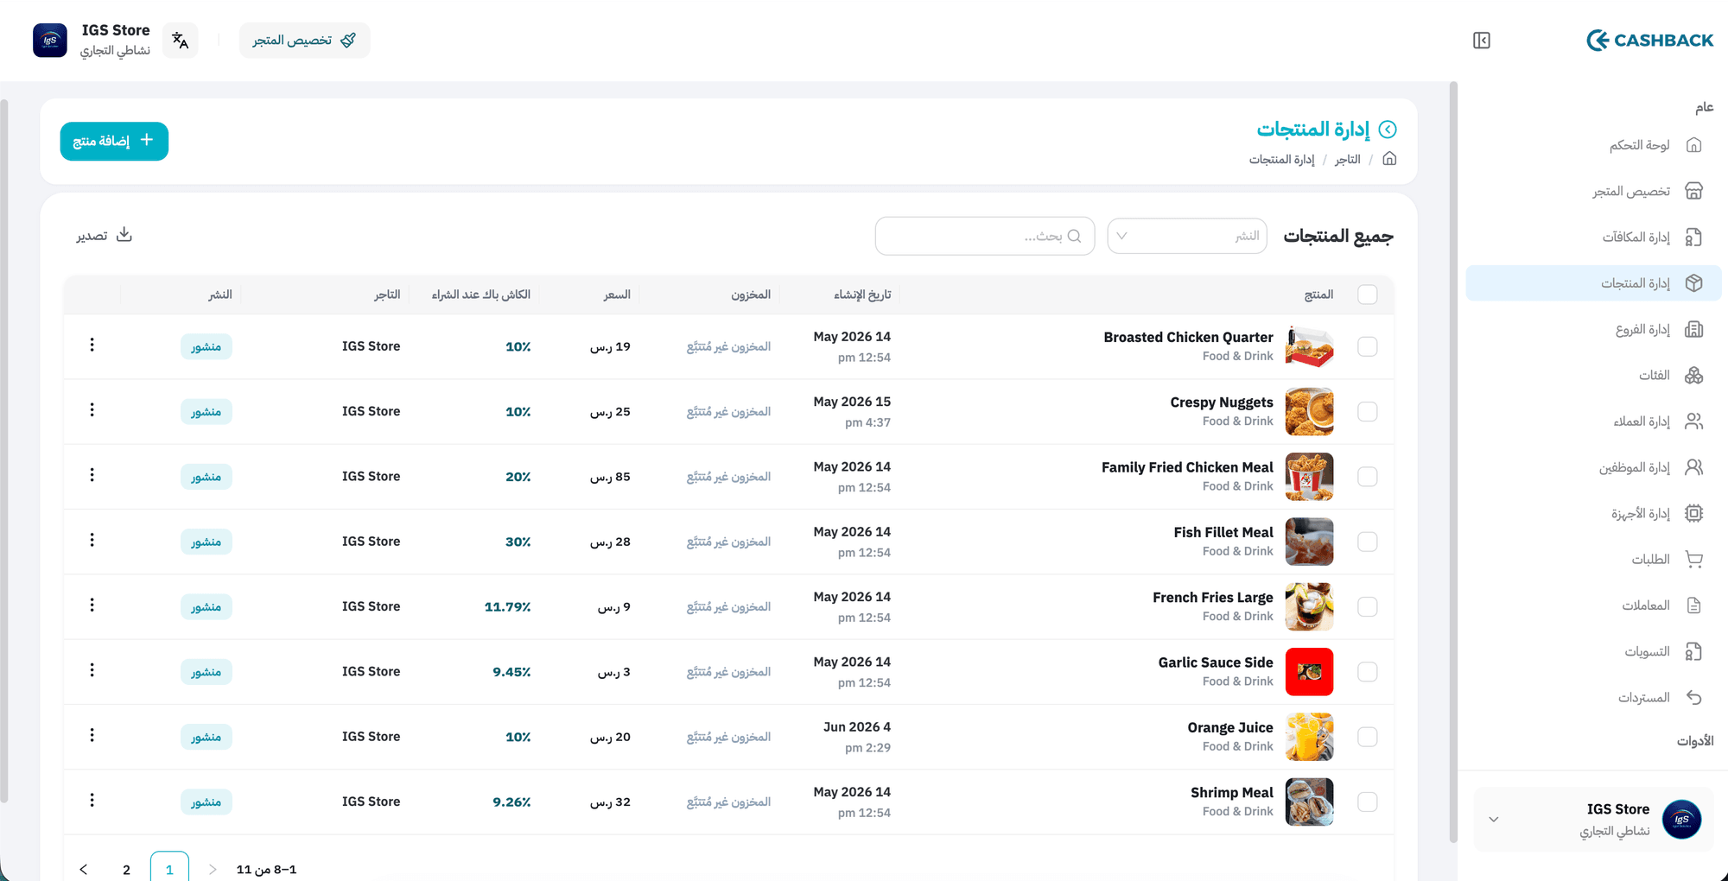Viewport: 1728px width, 881px height.
Task: Open three-dot menu for French Fries Large
Action: click(x=92, y=605)
